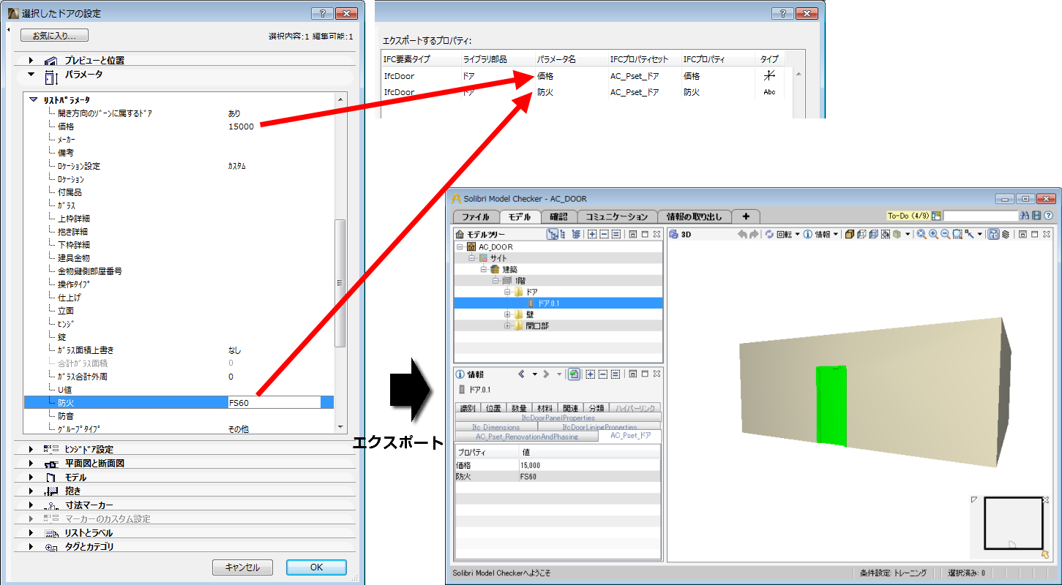The image size is (1062, 585).
Task: Click the solid cube view icon in the 3D toolbar
Action: click(x=850, y=234)
